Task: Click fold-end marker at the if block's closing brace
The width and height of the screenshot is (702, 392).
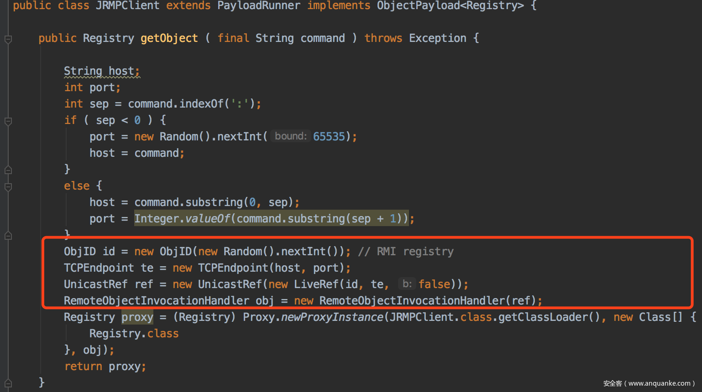Action: [x=8, y=170]
